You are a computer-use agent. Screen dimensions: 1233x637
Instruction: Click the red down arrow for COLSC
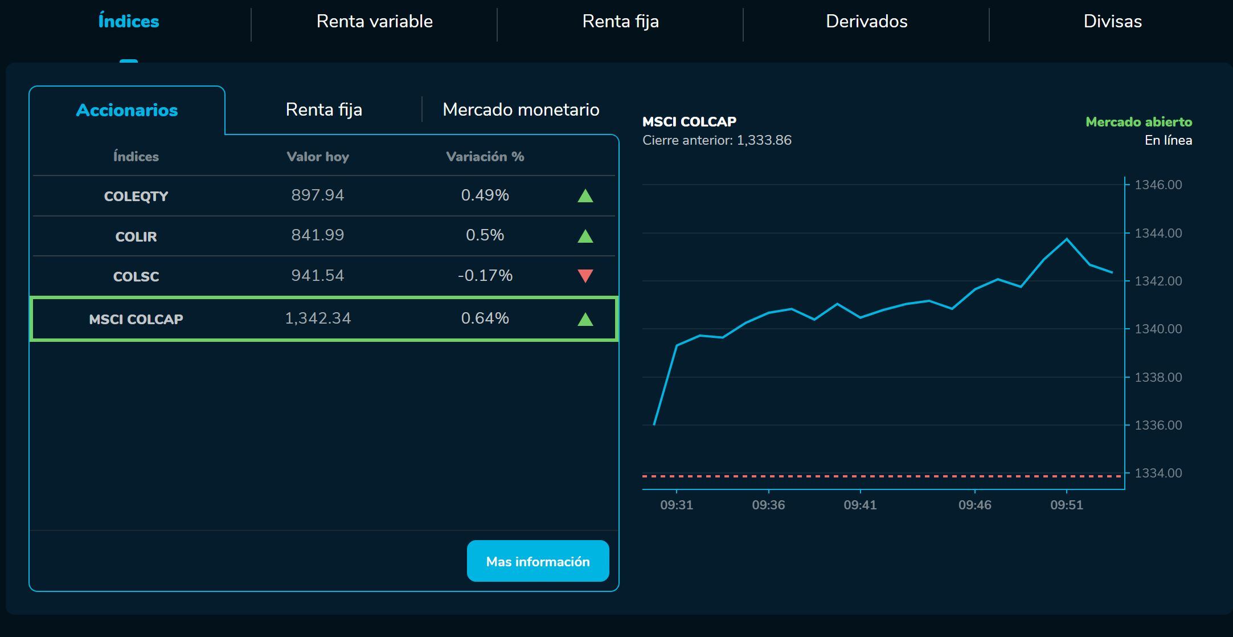click(x=585, y=276)
